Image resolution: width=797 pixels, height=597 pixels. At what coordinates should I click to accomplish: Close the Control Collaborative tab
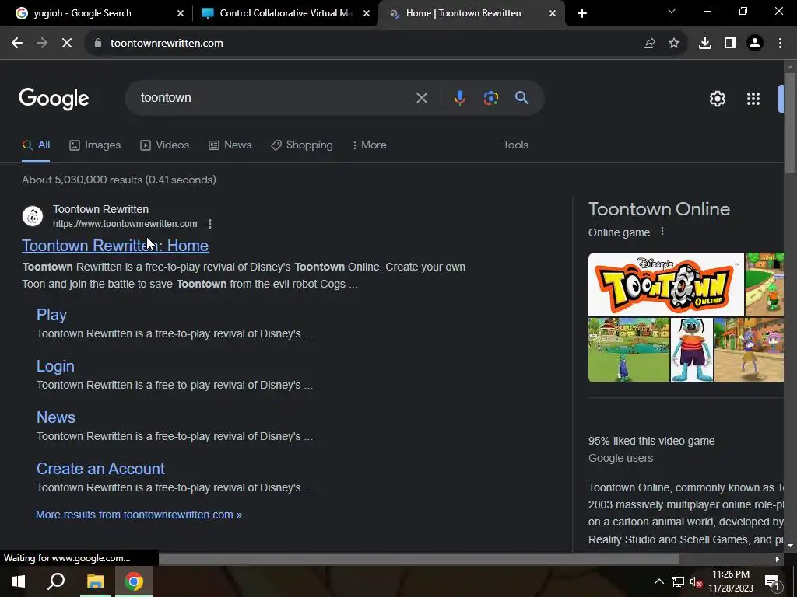(367, 13)
